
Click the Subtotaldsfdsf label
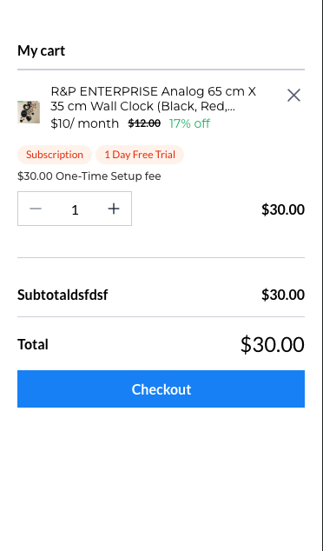pos(63,295)
